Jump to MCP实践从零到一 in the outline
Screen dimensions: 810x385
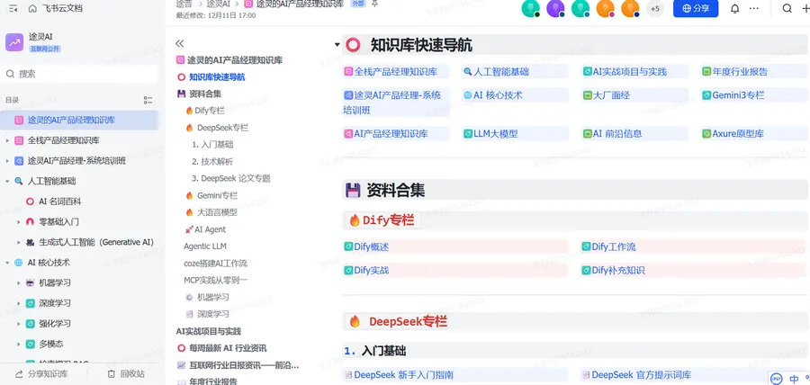tap(216, 281)
